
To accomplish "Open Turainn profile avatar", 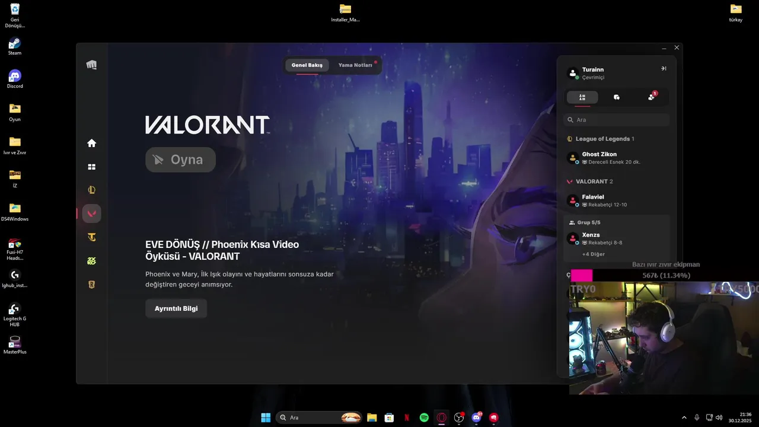I will coord(573,74).
